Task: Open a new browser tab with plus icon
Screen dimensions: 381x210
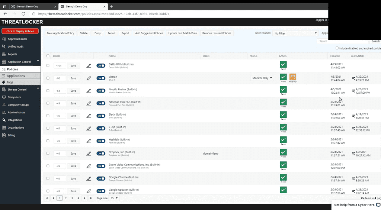Action: click(111, 7)
